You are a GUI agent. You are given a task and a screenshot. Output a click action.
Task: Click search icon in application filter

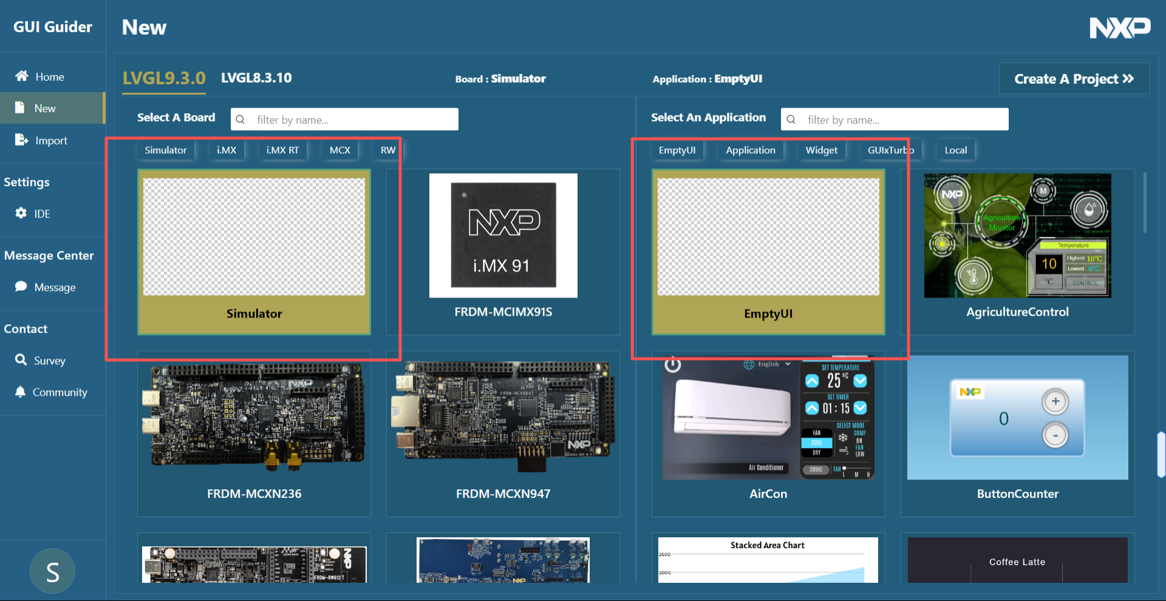click(x=791, y=120)
